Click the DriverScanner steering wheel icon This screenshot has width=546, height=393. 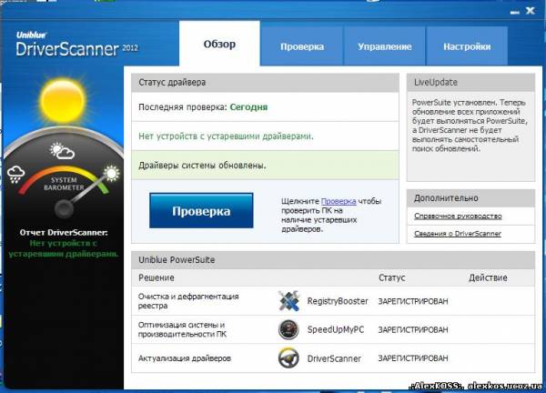[288, 358]
